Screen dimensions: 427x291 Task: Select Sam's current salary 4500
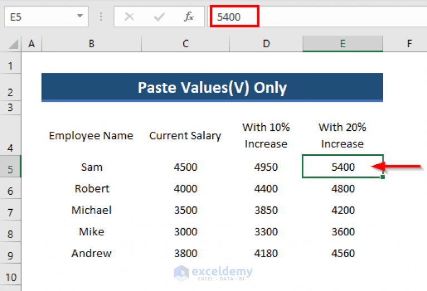185,166
